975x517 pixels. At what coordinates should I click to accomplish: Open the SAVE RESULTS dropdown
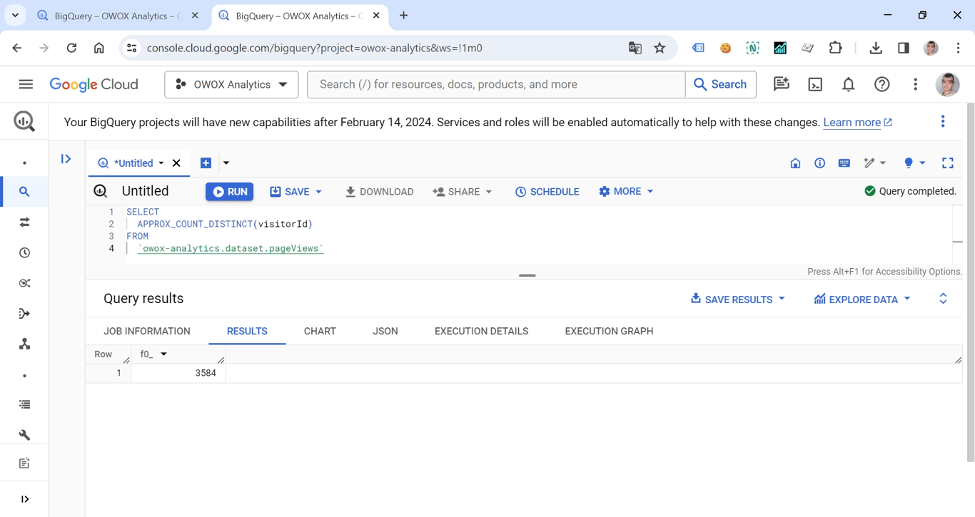click(x=737, y=300)
